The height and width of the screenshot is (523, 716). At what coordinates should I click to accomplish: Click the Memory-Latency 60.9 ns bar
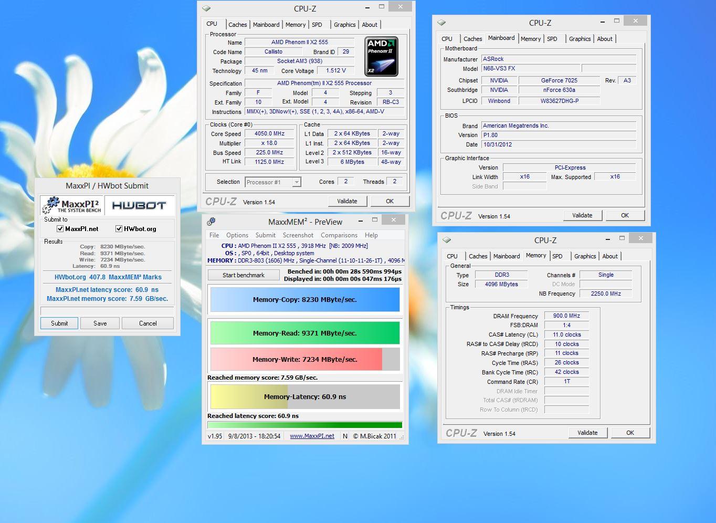click(305, 396)
